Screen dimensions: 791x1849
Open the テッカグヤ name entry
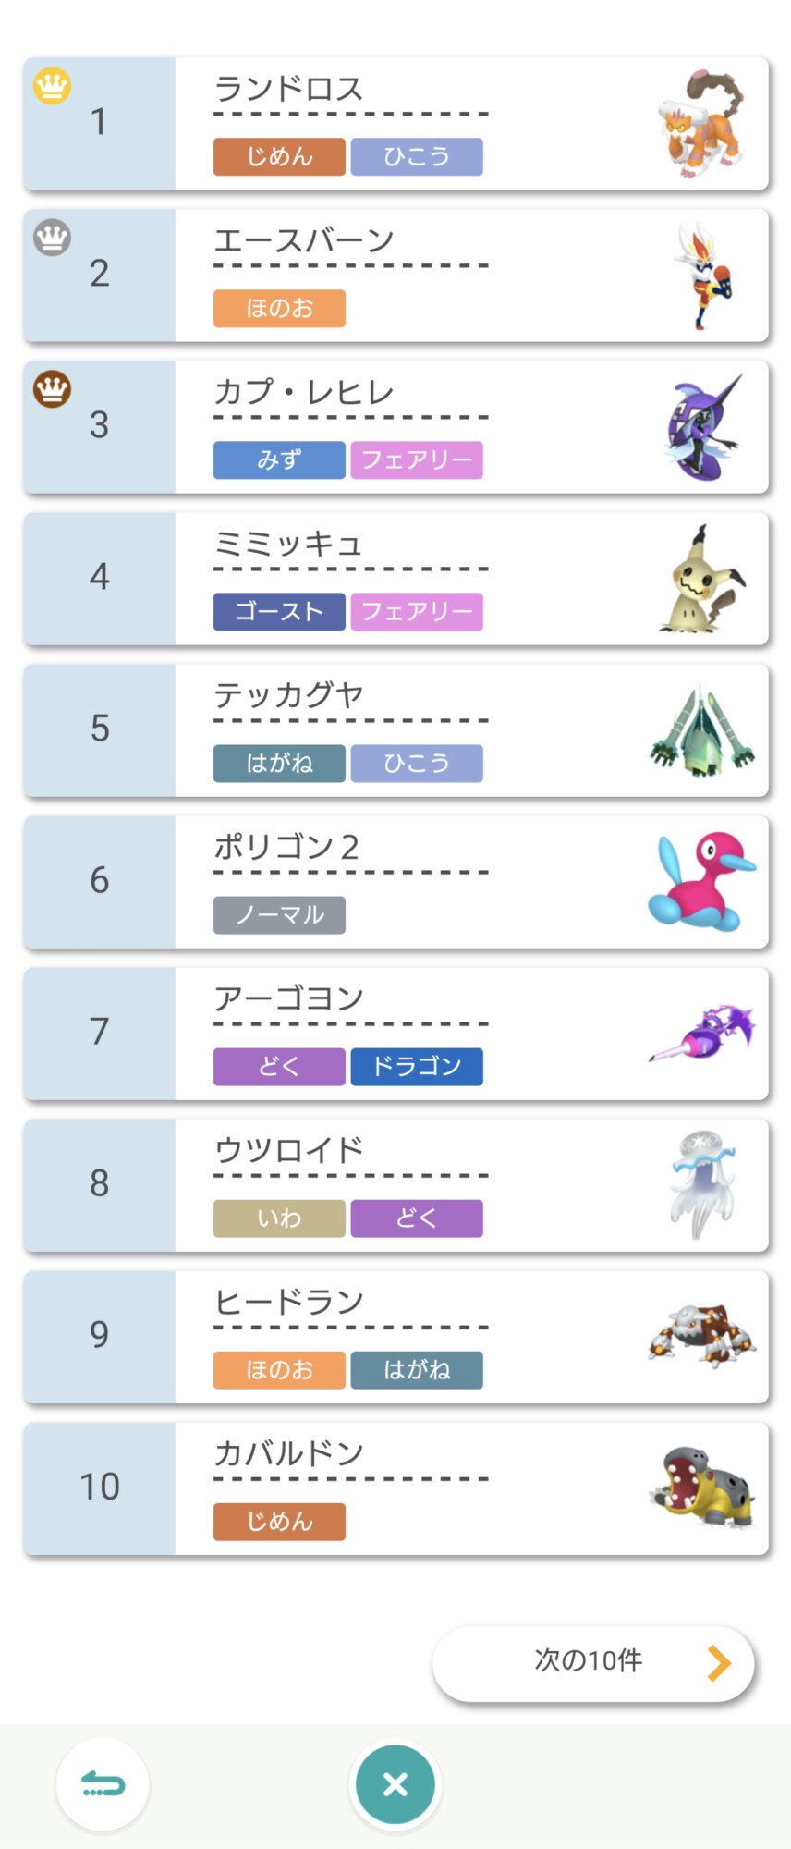click(x=288, y=695)
